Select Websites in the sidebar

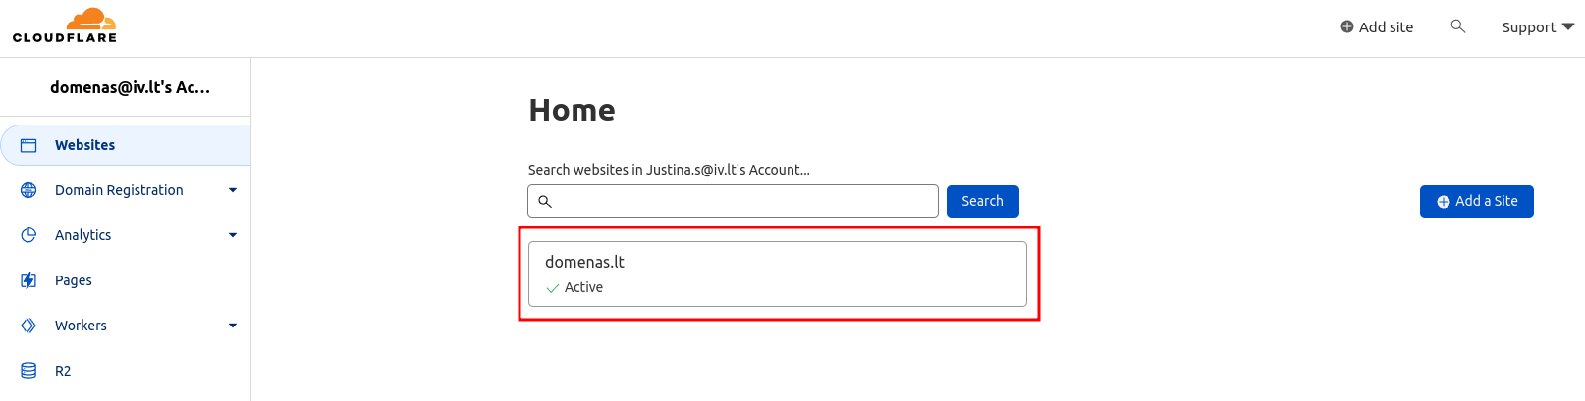(x=85, y=145)
